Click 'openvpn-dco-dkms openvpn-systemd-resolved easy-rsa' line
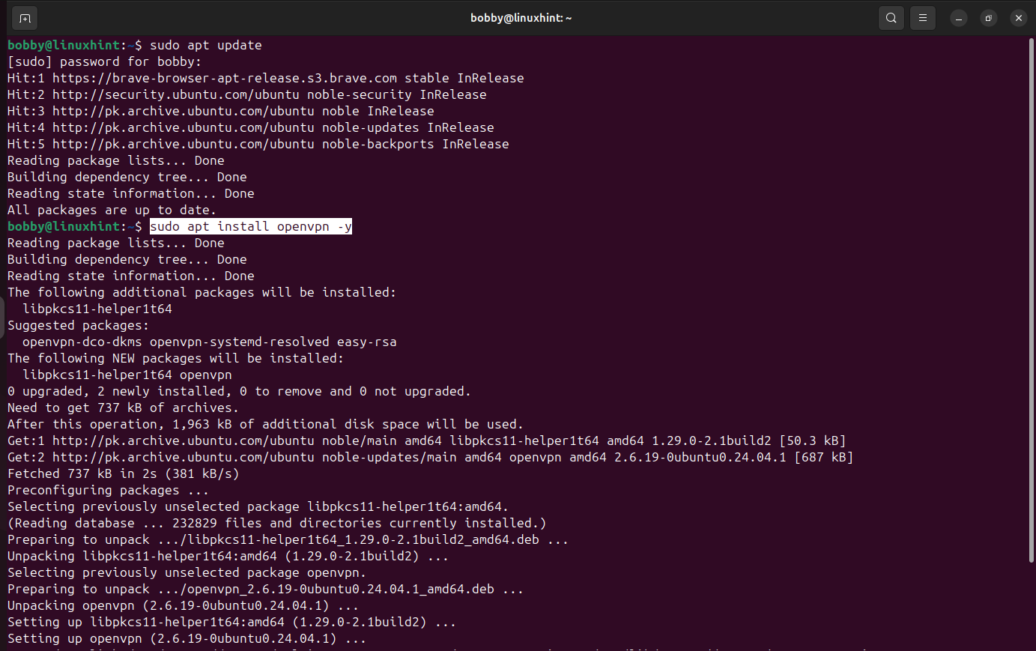 [210, 342]
